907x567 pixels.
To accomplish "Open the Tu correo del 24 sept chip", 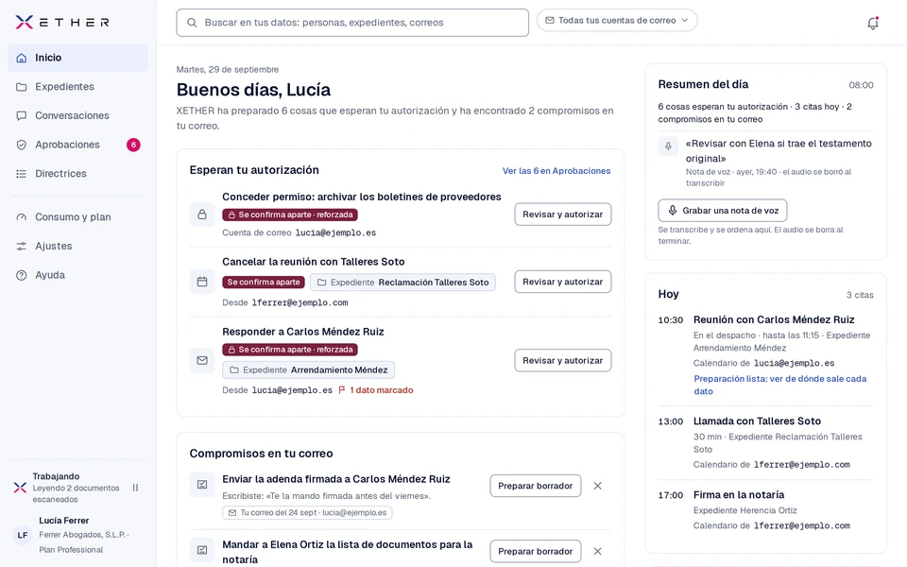I will [307, 512].
